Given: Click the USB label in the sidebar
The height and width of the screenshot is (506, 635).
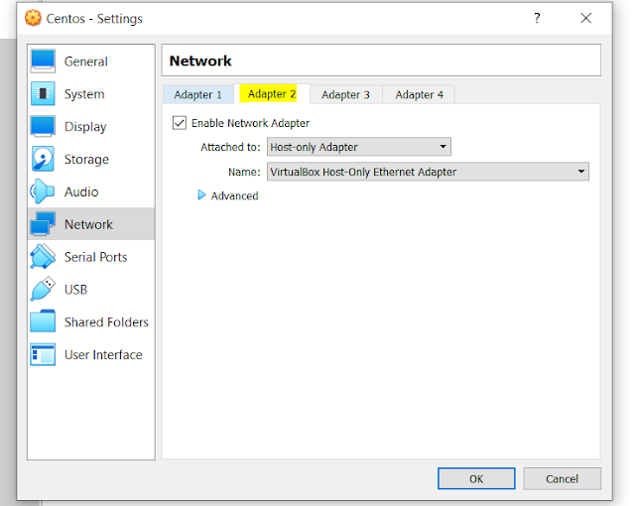Looking at the screenshot, I should tap(75, 290).
